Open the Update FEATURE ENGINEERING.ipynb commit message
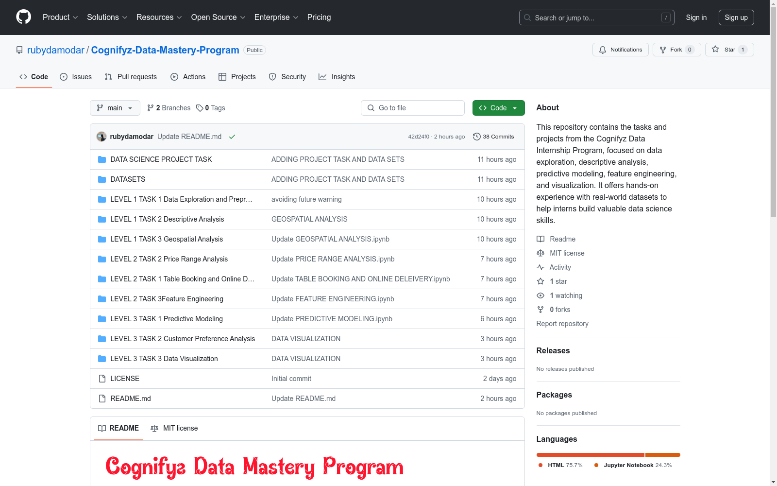The height and width of the screenshot is (486, 777). click(x=333, y=299)
